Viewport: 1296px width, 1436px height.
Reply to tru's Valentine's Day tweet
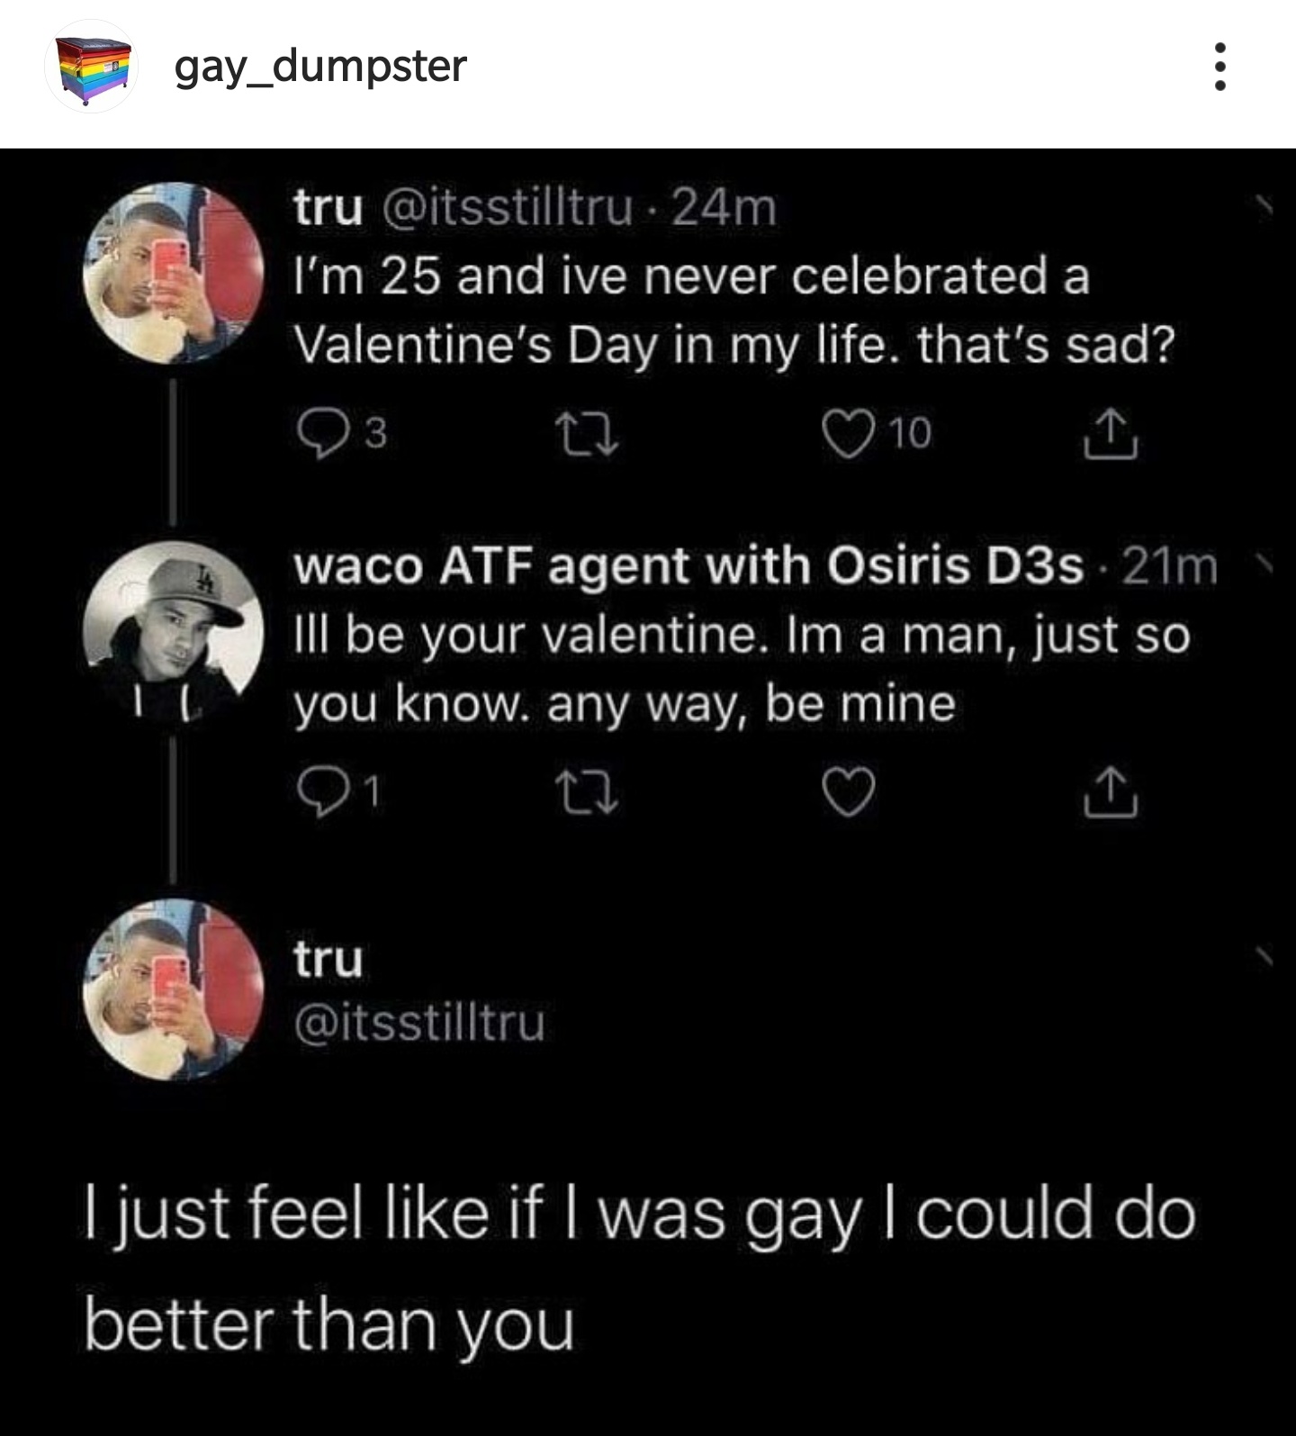coord(317,434)
